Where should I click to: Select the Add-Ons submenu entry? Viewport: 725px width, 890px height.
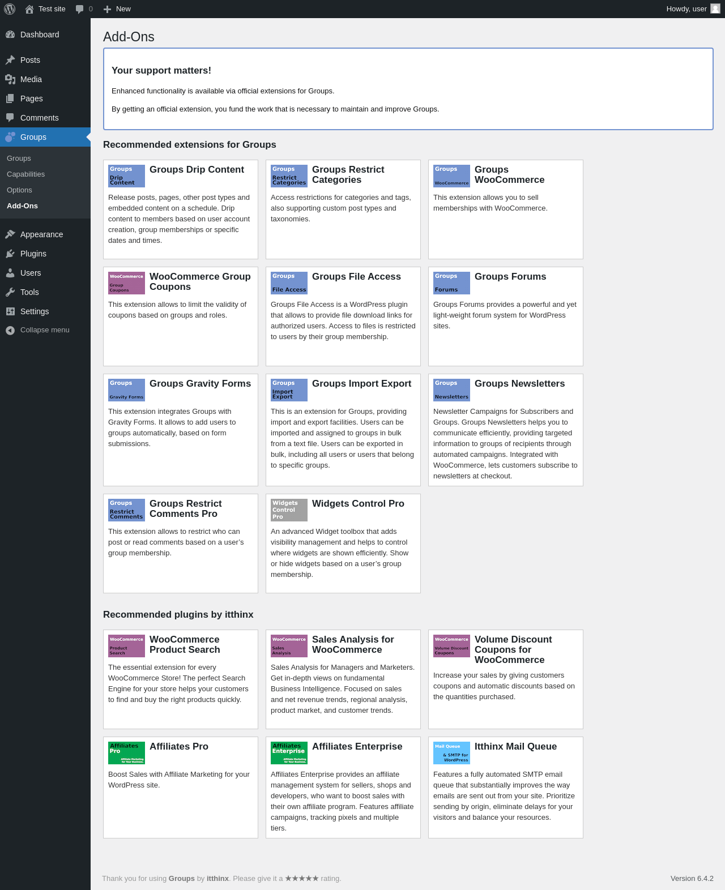45,206
